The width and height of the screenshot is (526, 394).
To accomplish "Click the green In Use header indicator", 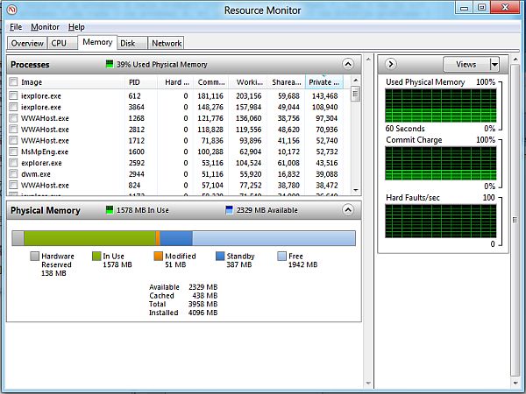I will [109, 210].
